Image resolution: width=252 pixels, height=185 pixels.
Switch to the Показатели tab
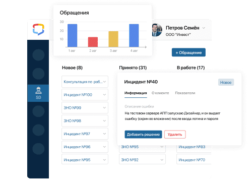point(185,93)
